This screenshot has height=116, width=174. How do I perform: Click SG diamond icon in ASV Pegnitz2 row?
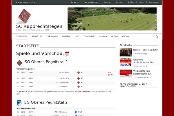point(79,87)
